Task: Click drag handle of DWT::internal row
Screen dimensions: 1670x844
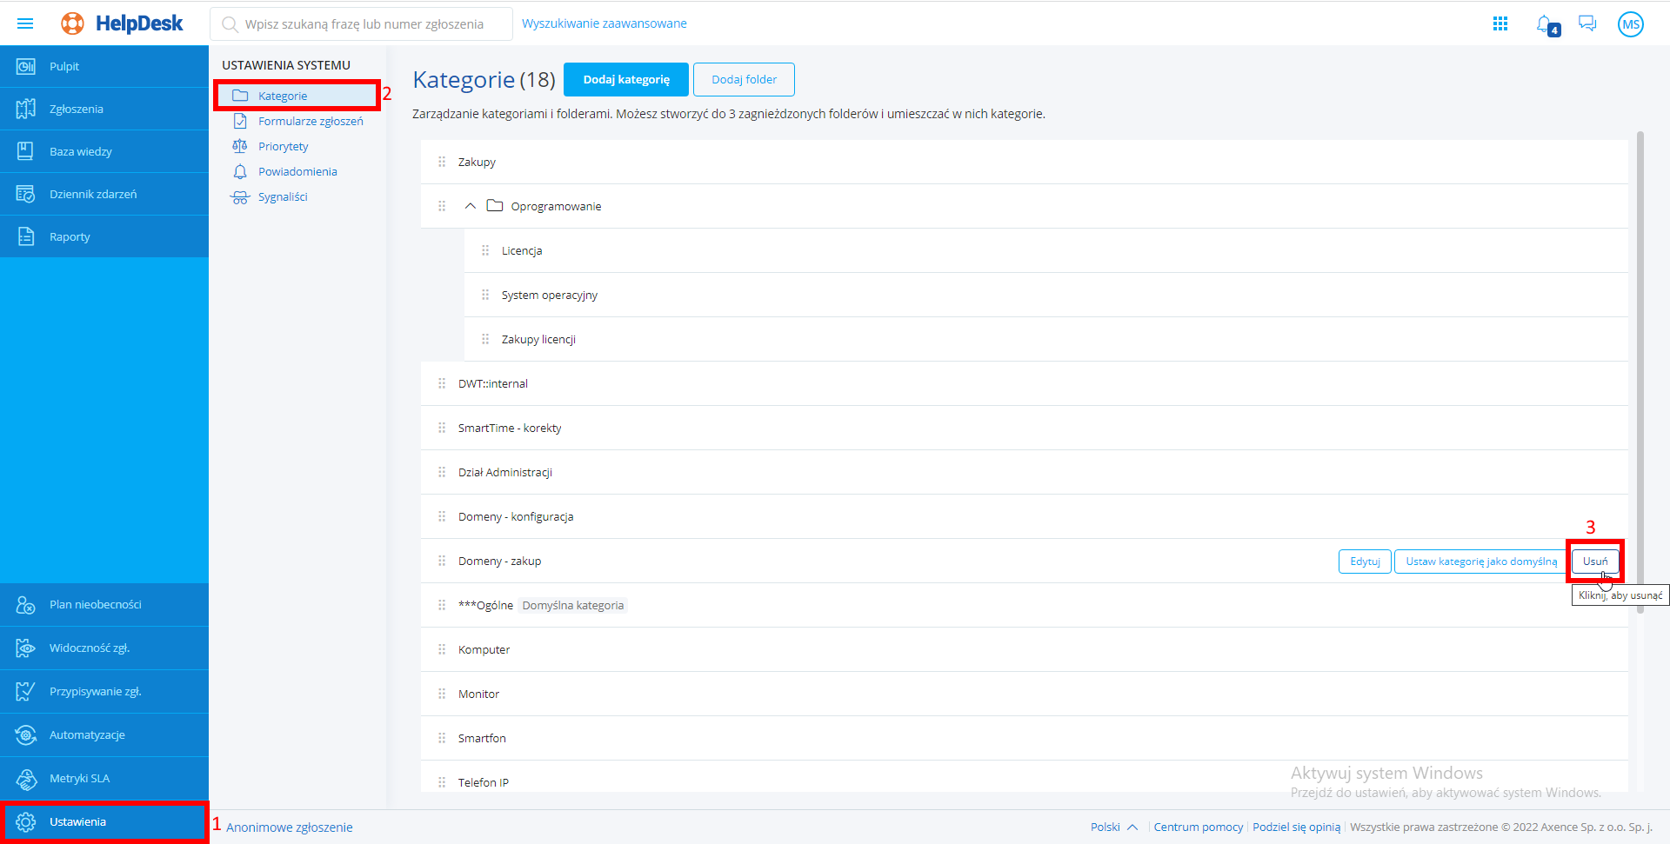Action: click(x=442, y=383)
